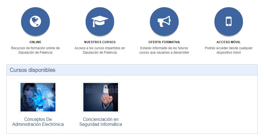The image size is (264, 138).
Task: Open the Seguridad Informática padlock thumbnail
Action: pos(101,97)
